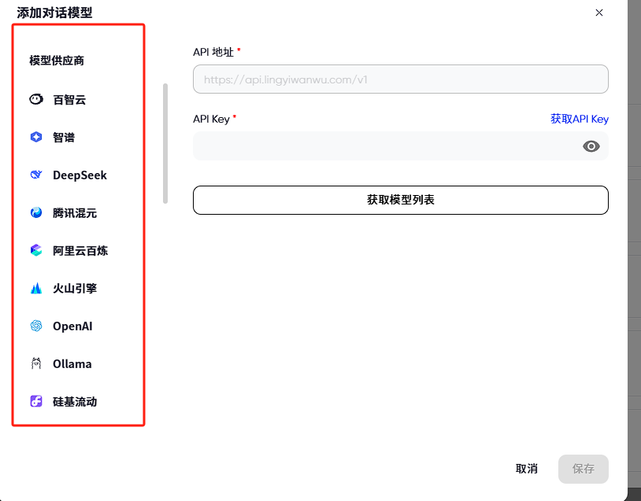This screenshot has width=641, height=501.
Task: Click the 百智云 provider icon
Action: tap(36, 100)
